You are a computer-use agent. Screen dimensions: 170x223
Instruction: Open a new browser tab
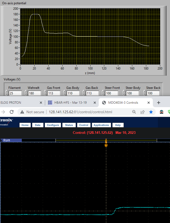tap(159, 103)
